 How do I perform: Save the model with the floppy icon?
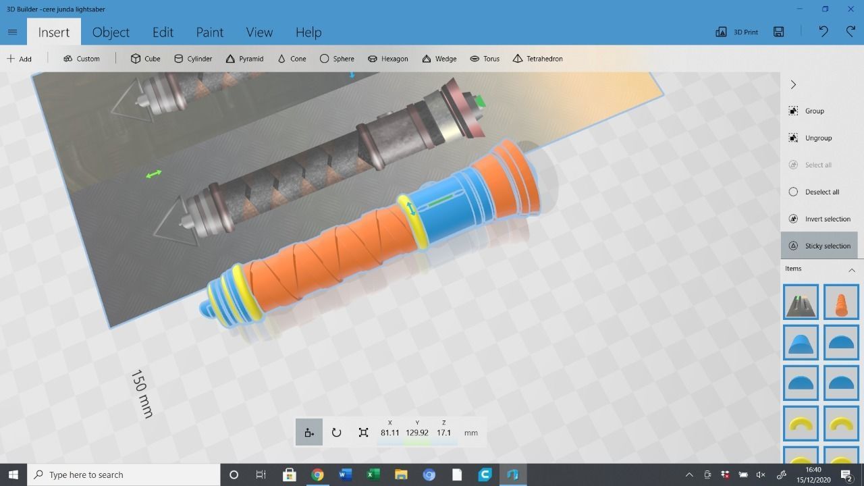778,32
